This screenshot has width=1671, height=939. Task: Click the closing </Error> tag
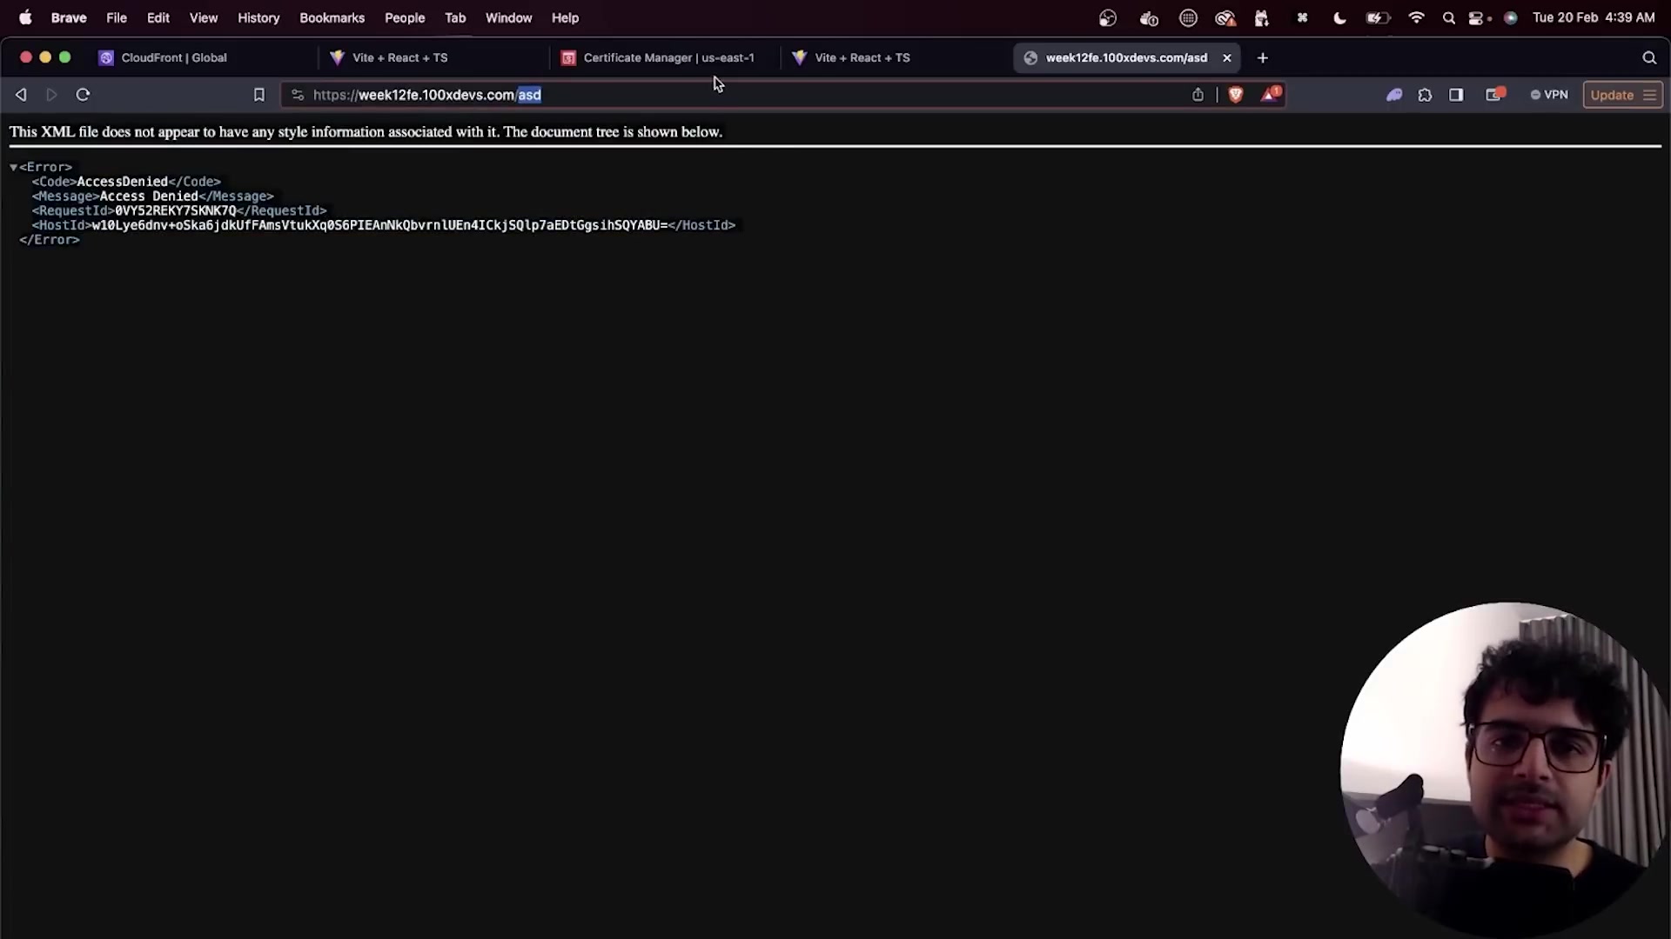[x=50, y=240]
